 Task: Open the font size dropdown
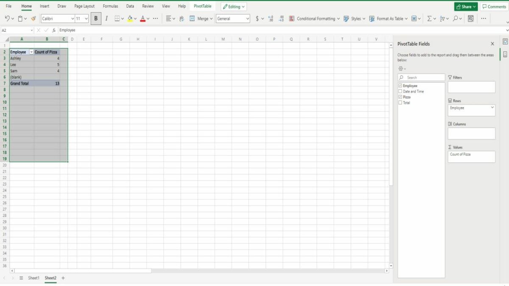tap(86, 19)
